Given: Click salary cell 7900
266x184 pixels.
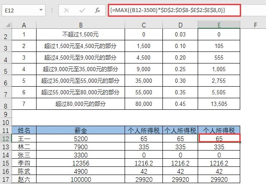Looking at the screenshot, I should [81, 147].
